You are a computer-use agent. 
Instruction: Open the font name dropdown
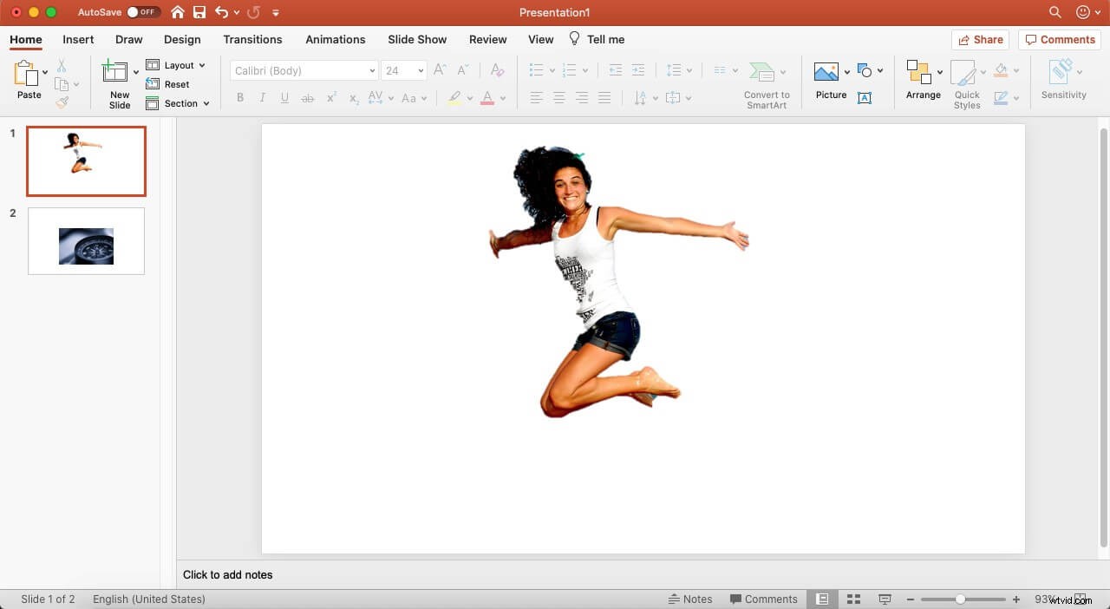[x=371, y=70]
